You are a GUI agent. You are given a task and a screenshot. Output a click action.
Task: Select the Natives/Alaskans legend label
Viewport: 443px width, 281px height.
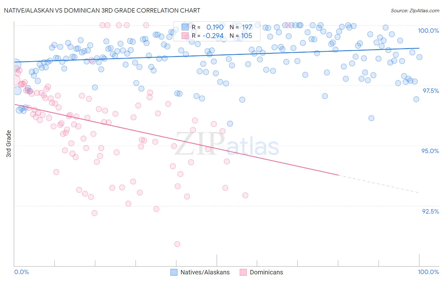(x=205, y=272)
